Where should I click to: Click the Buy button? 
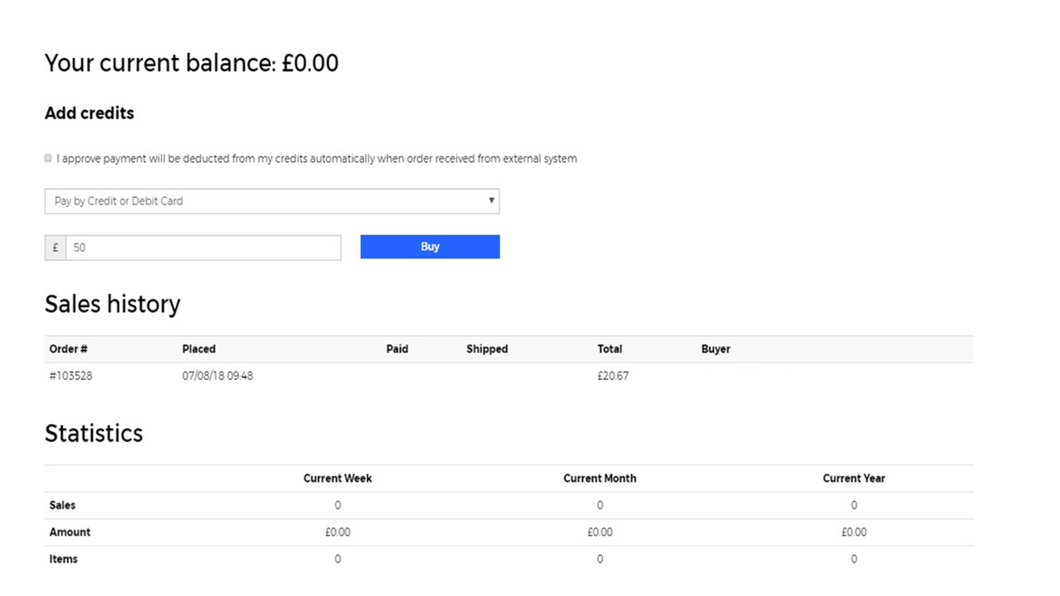point(430,247)
